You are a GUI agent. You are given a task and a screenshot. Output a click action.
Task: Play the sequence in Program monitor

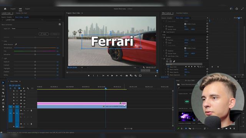(112, 76)
